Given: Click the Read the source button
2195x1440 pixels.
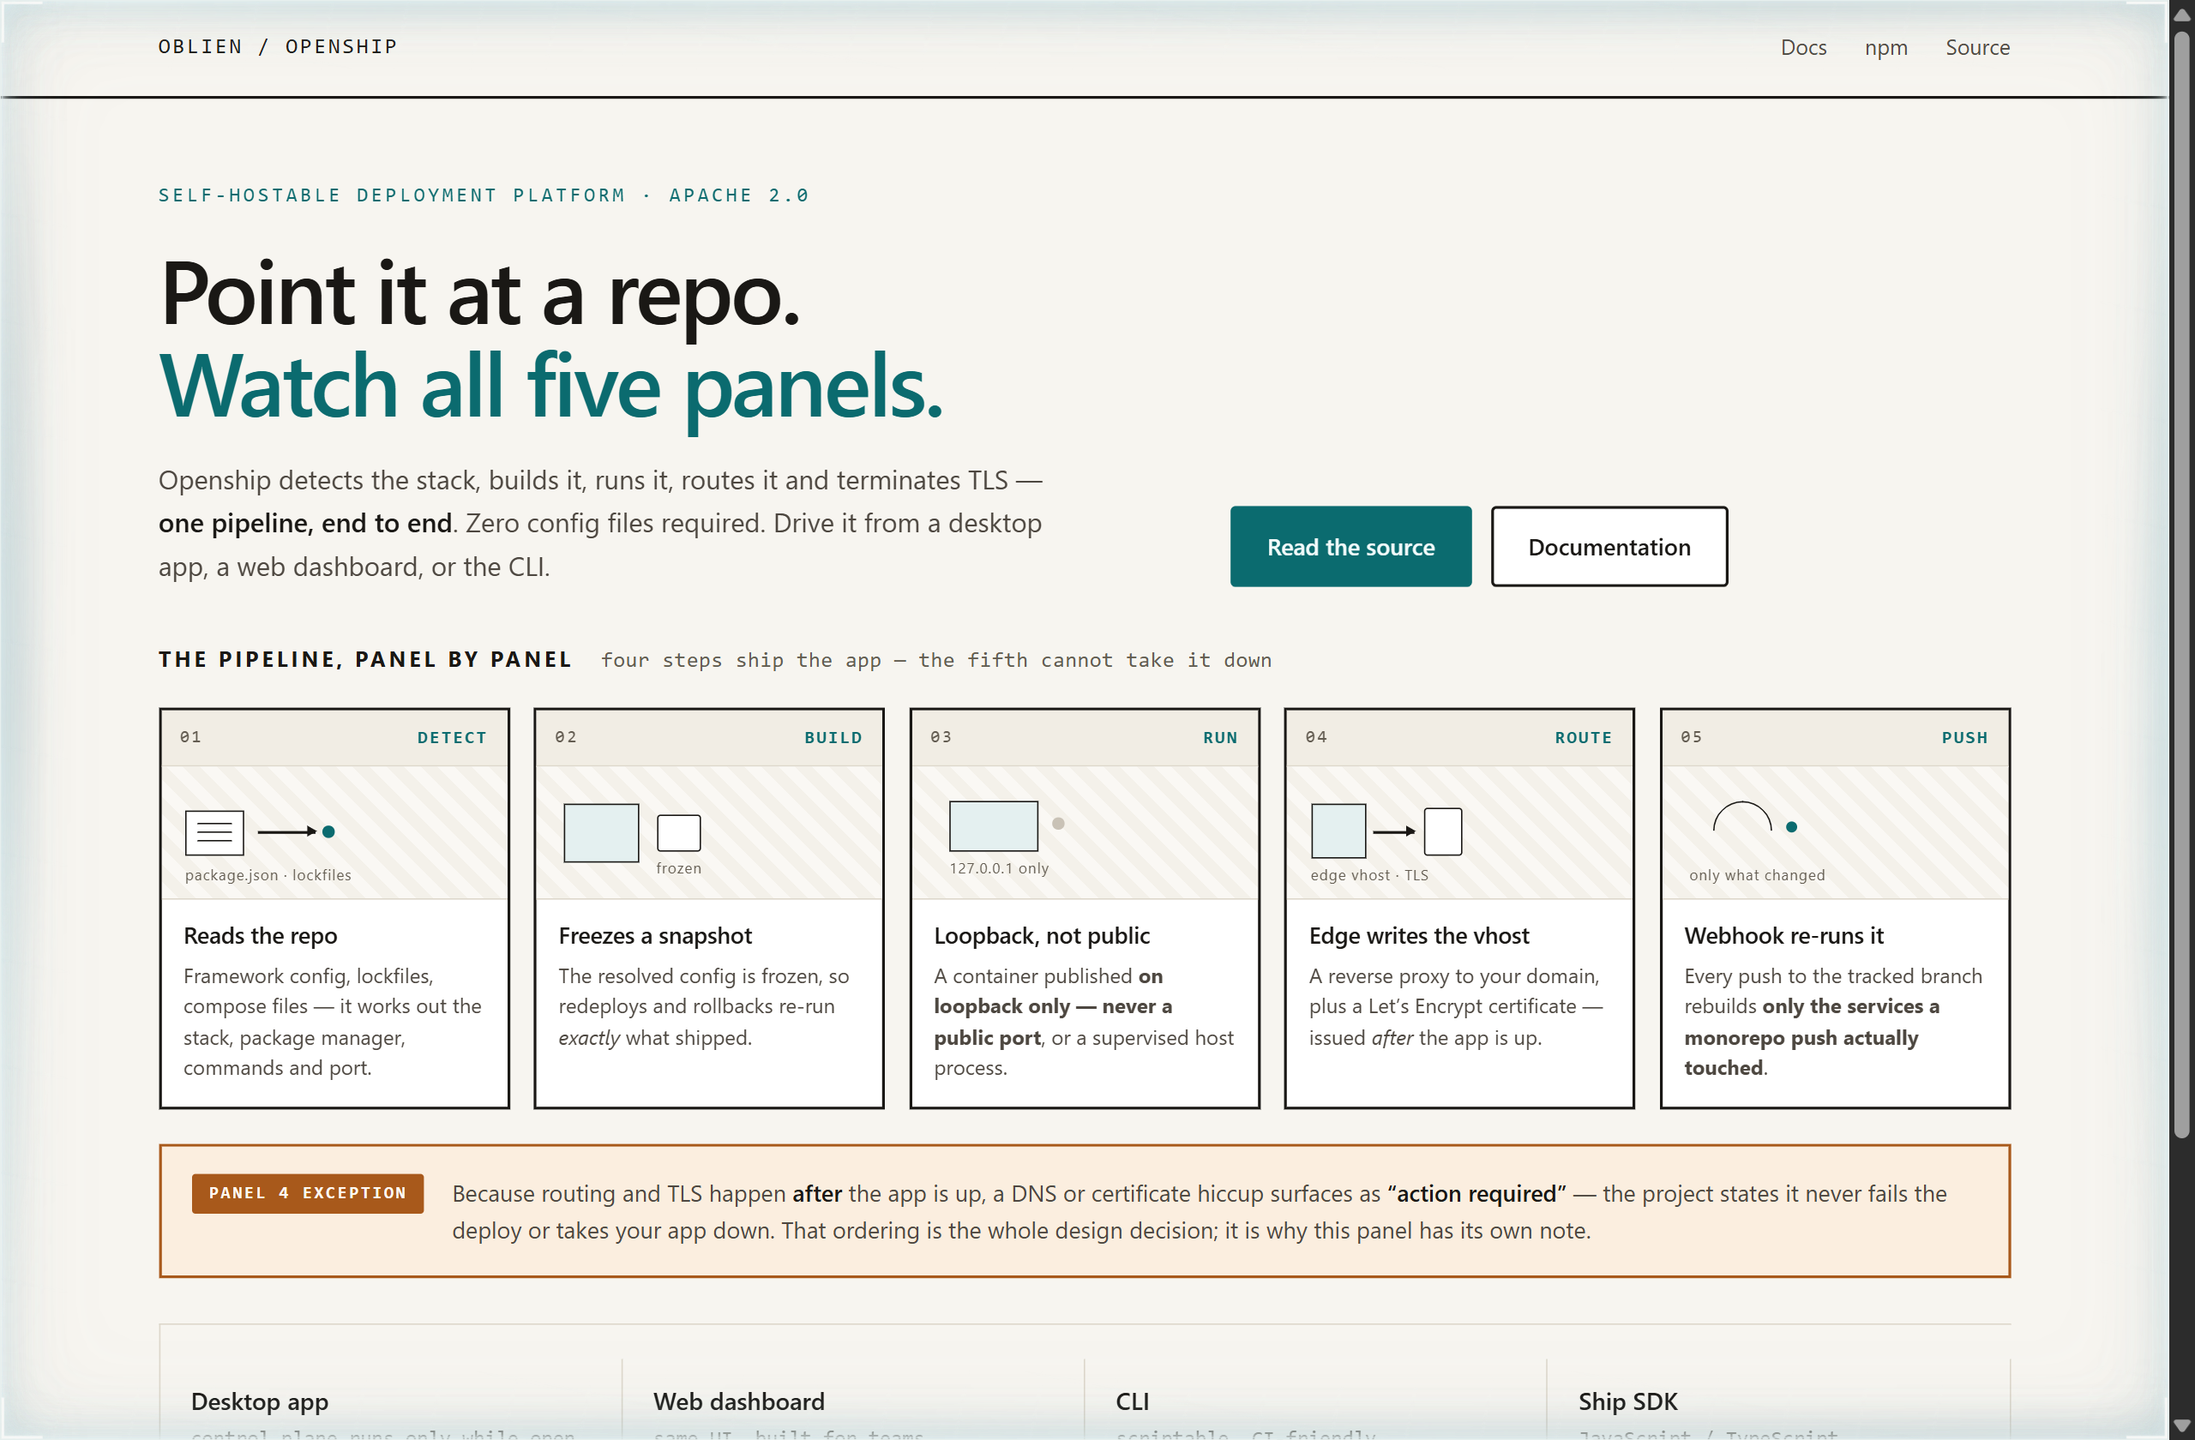Looking at the screenshot, I should point(1350,546).
